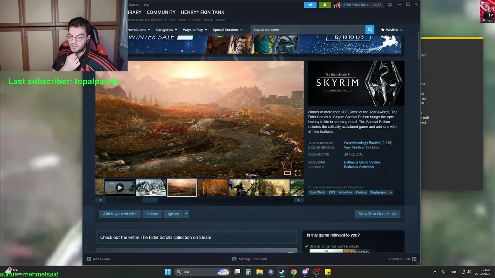This screenshot has width=495, height=278.
Task: Open volume control in system tray
Action: [469, 272]
